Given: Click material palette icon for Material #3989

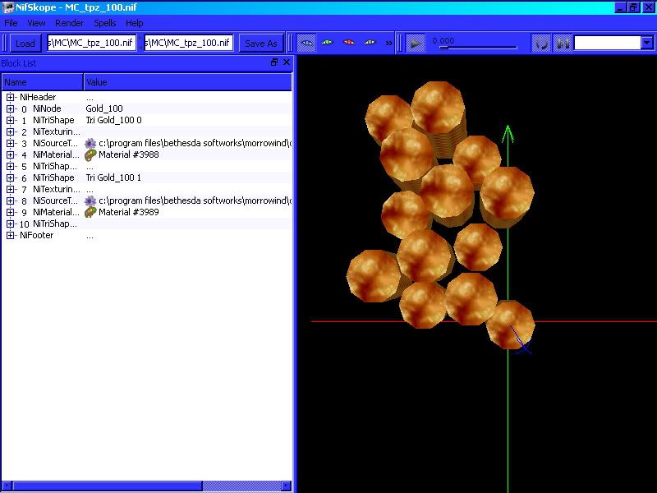Looking at the screenshot, I should 90,213.
